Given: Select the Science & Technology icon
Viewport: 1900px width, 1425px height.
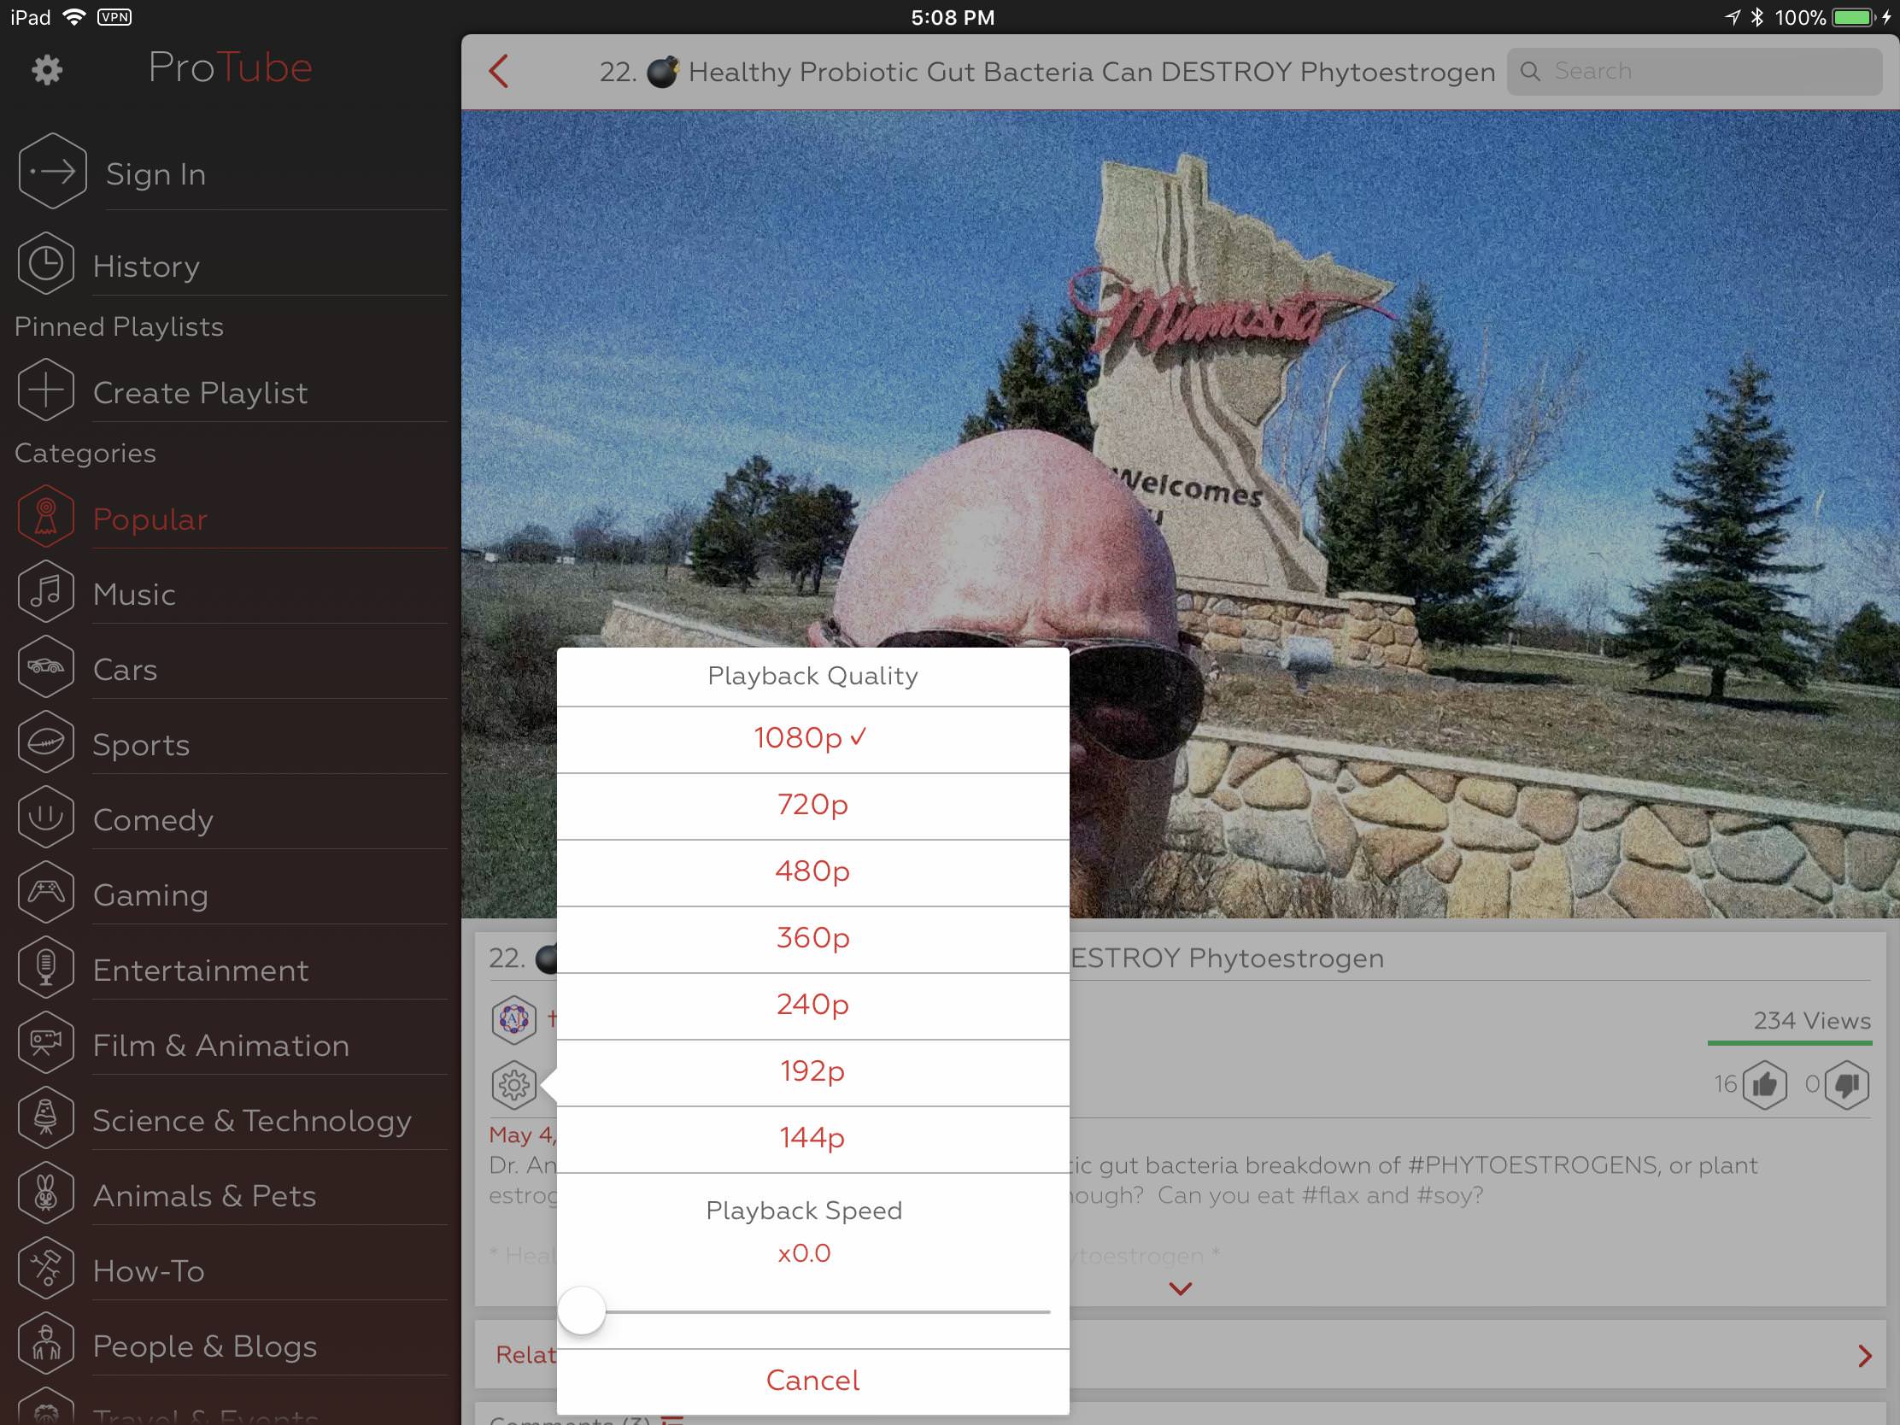Looking at the screenshot, I should coord(44,1118).
